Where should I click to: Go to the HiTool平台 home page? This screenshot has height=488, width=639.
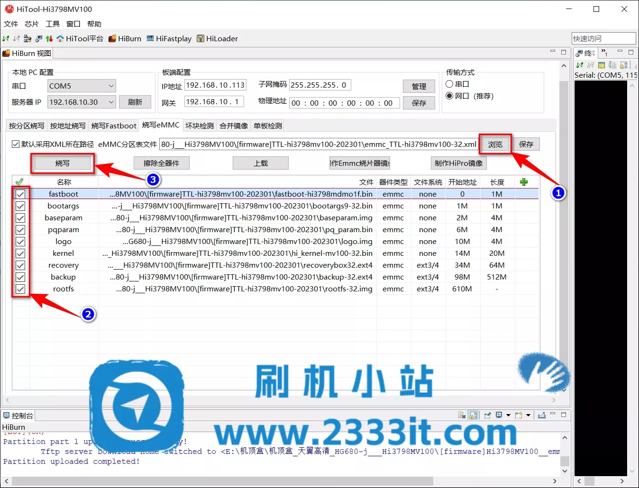click(x=80, y=39)
